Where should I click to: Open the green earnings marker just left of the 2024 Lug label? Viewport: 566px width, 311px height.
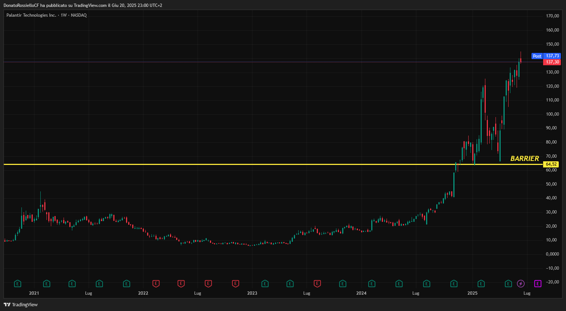pyautogui.click(x=399, y=283)
